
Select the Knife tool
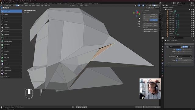[x=11, y=54]
